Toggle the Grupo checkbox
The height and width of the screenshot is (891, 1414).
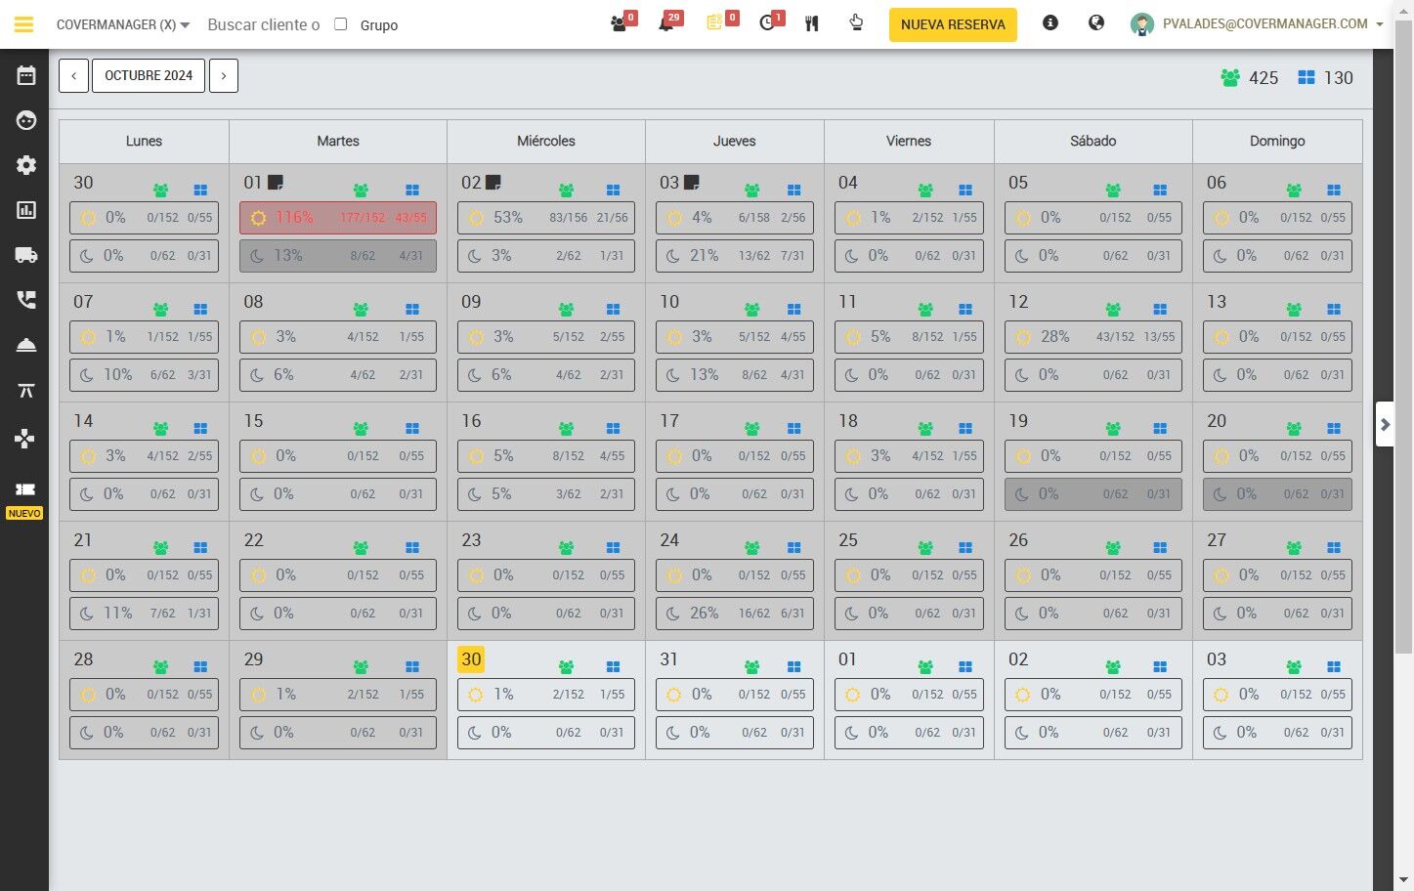point(341,24)
